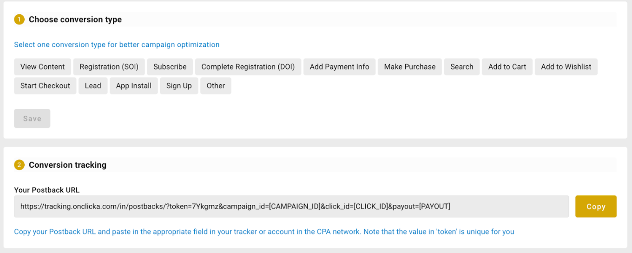The image size is (632, 253).
Task: Choose Make Purchase conversion type
Action: coord(410,67)
